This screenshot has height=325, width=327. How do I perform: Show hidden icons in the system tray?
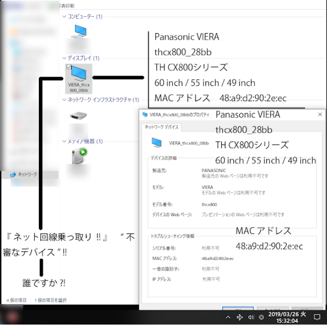(228, 318)
